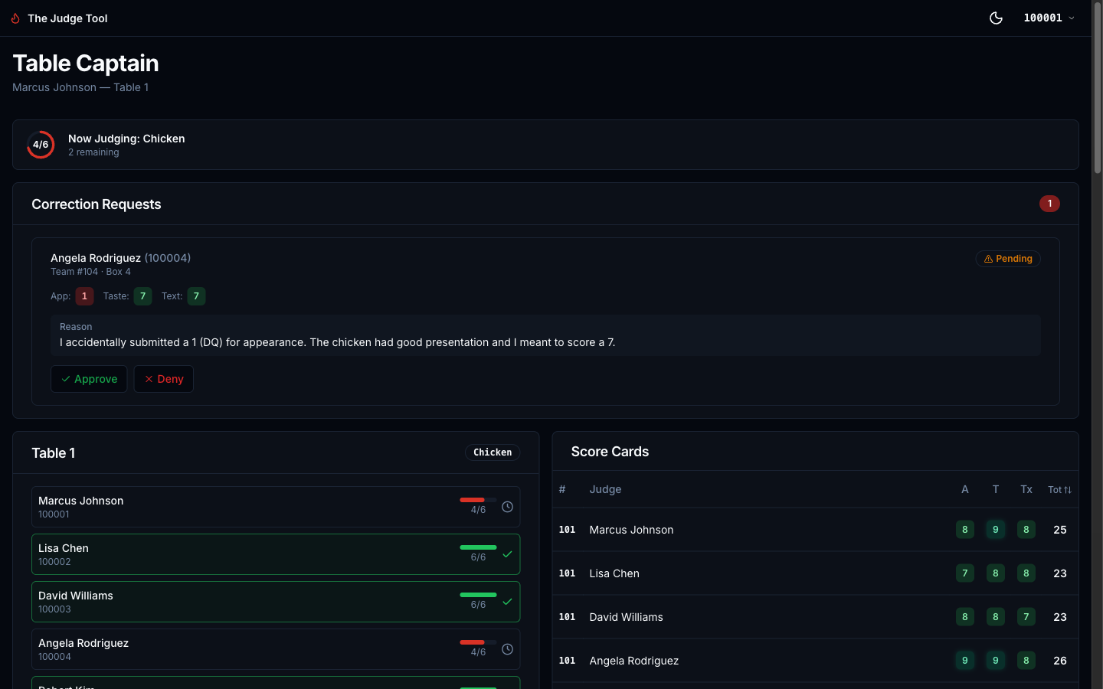The image size is (1103, 689).
Task: Click the Pending status badge
Action: click(1008, 259)
